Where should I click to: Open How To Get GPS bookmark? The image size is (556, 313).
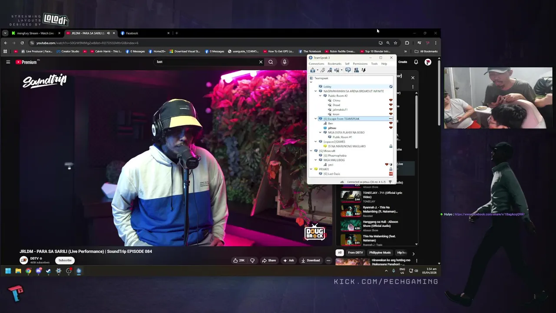pyautogui.click(x=278, y=51)
